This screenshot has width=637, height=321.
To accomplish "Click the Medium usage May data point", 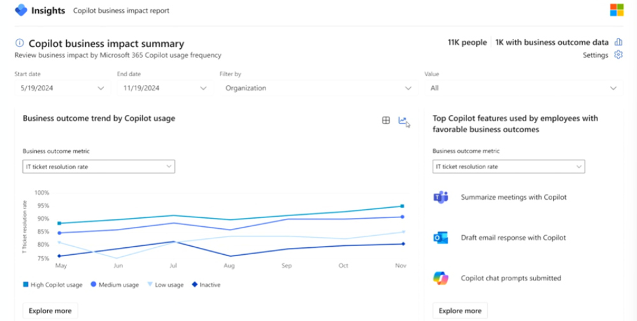I will coord(59,233).
